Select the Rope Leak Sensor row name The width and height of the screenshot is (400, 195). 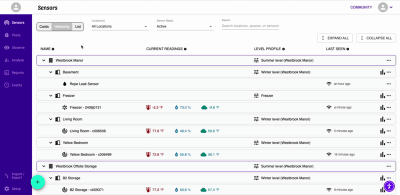84,84
